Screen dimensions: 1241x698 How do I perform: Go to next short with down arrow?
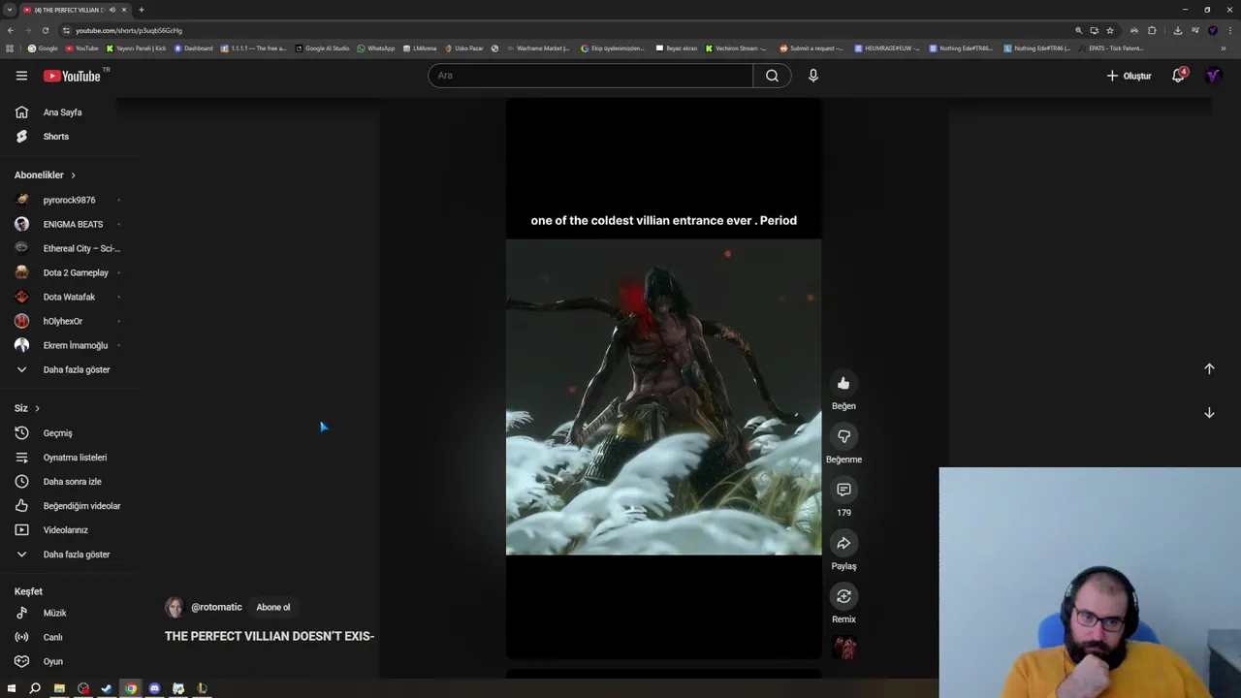[x=1209, y=413]
